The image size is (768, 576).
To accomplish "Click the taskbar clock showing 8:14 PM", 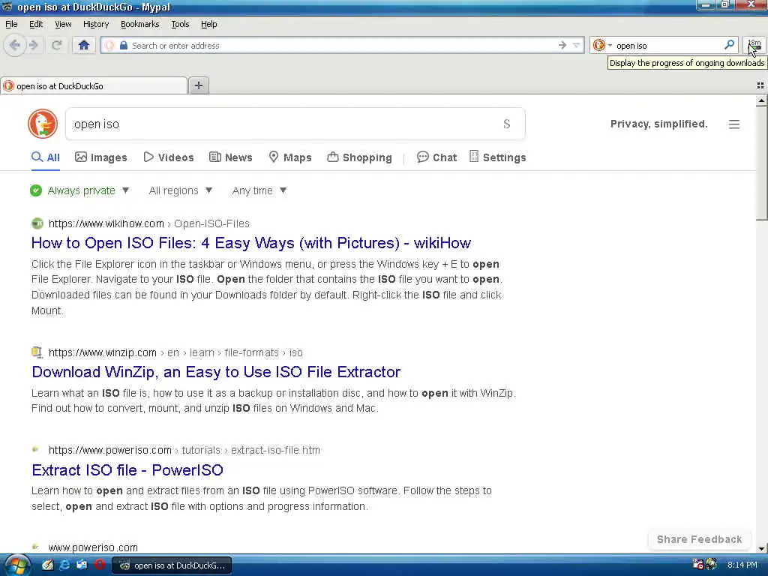I will tap(742, 565).
